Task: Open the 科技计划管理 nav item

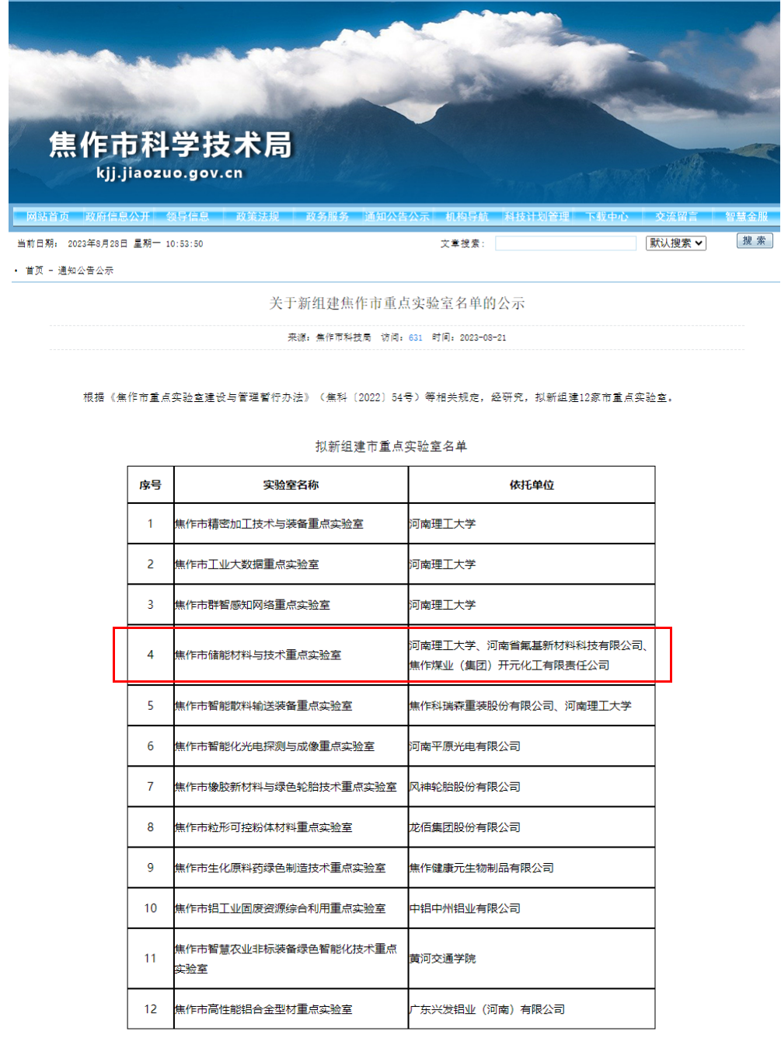Action: (x=537, y=216)
